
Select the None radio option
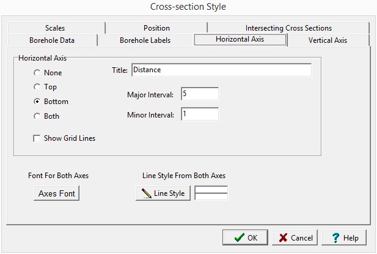pos(37,73)
